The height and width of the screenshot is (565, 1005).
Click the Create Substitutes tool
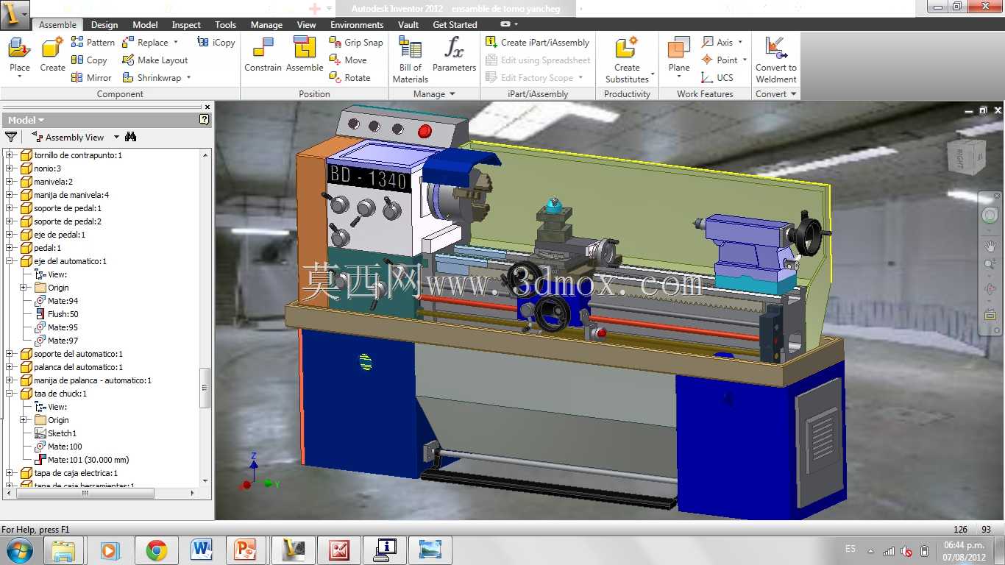point(627,60)
